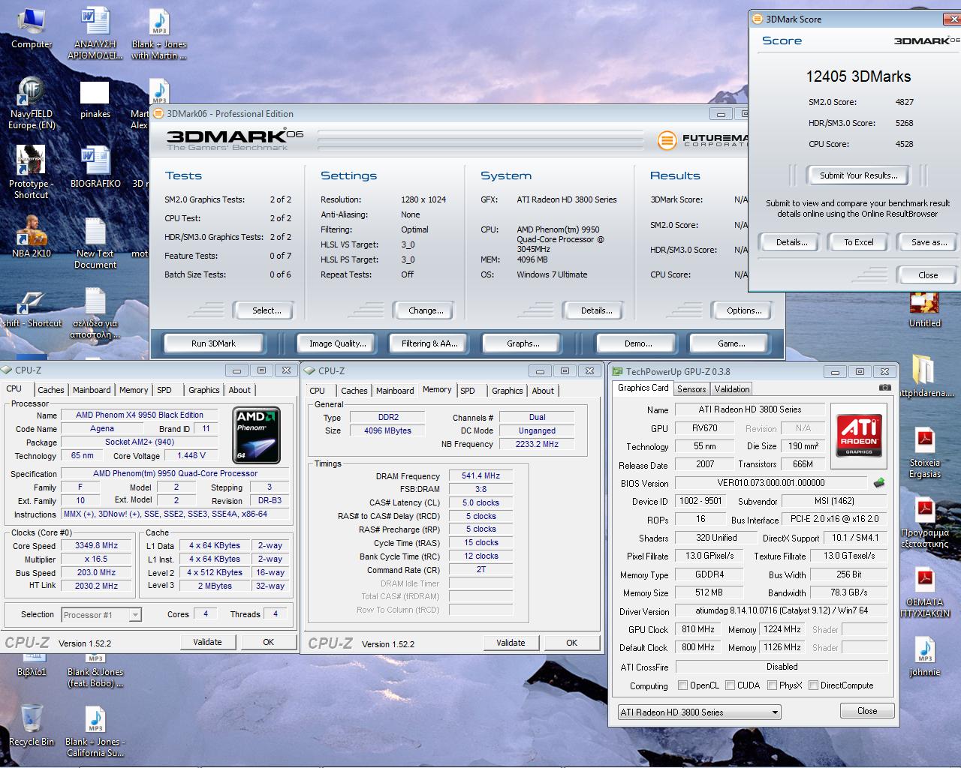Click the Close button in GPU-Z
Image resolution: width=961 pixels, height=768 pixels.
866,711
